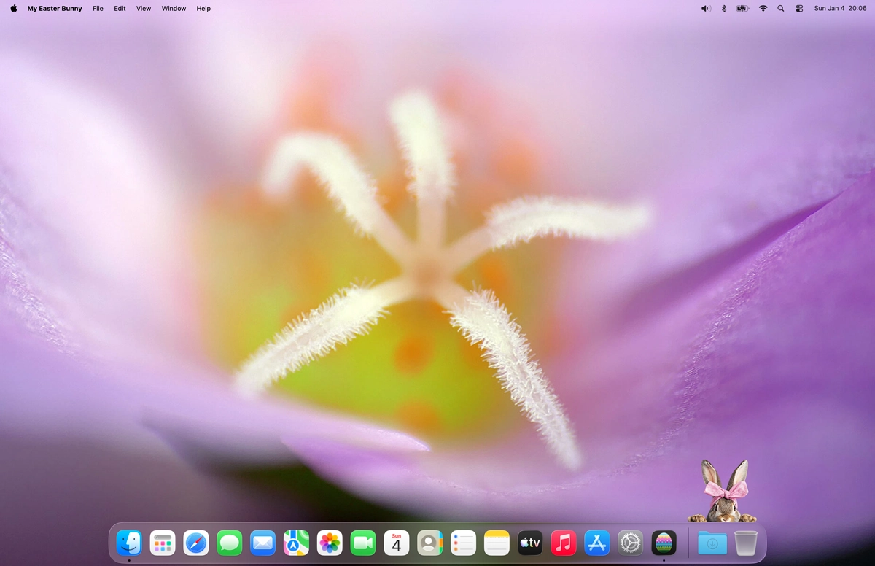Launch Apple Music
This screenshot has width=875, height=566.
pyautogui.click(x=563, y=543)
